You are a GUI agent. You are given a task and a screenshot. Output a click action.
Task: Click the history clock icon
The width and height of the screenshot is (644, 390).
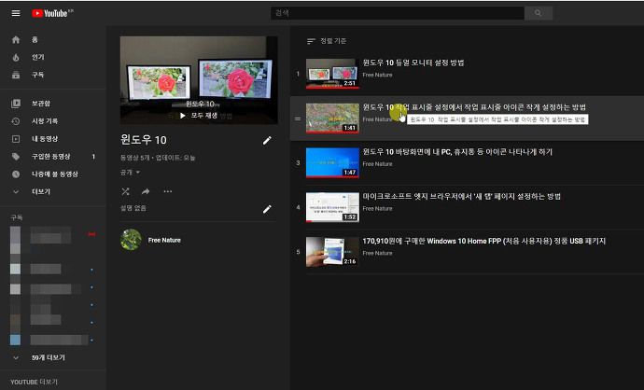(x=16, y=121)
